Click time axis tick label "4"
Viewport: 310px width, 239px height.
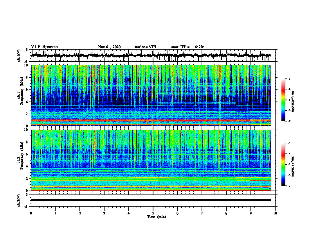click(x=128, y=213)
